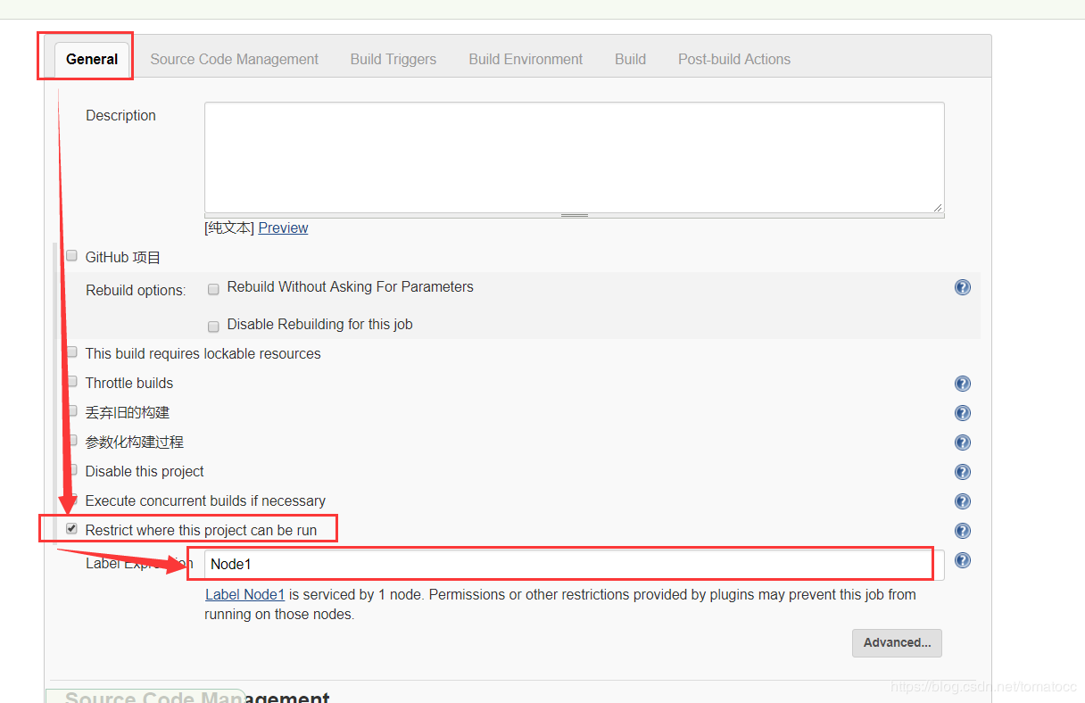Open help icon for Label Expression field

(x=962, y=560)
